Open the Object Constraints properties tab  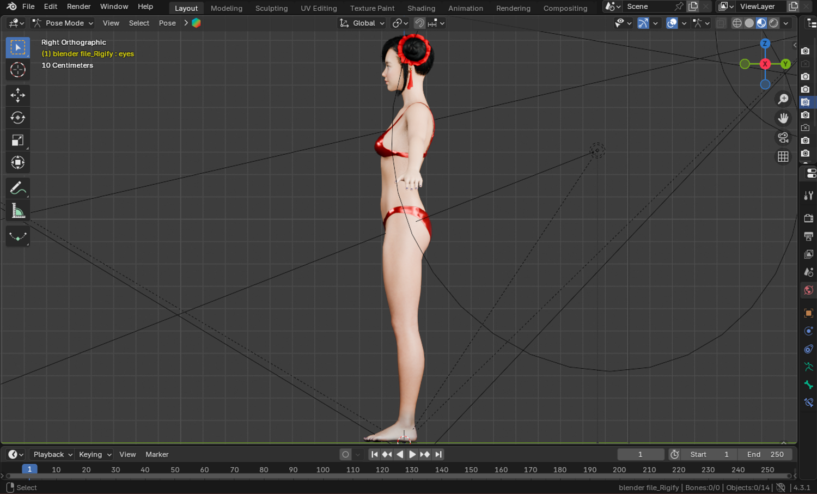click(808, 349)
